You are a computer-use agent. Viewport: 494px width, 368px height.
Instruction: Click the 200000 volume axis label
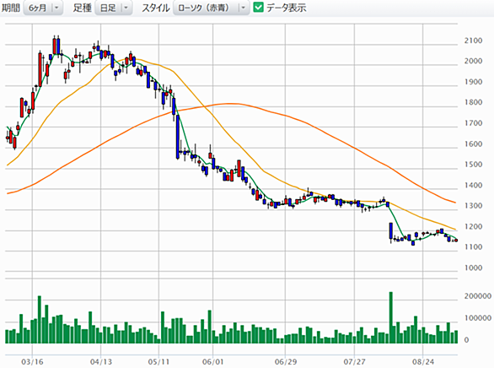pos(478,296)
